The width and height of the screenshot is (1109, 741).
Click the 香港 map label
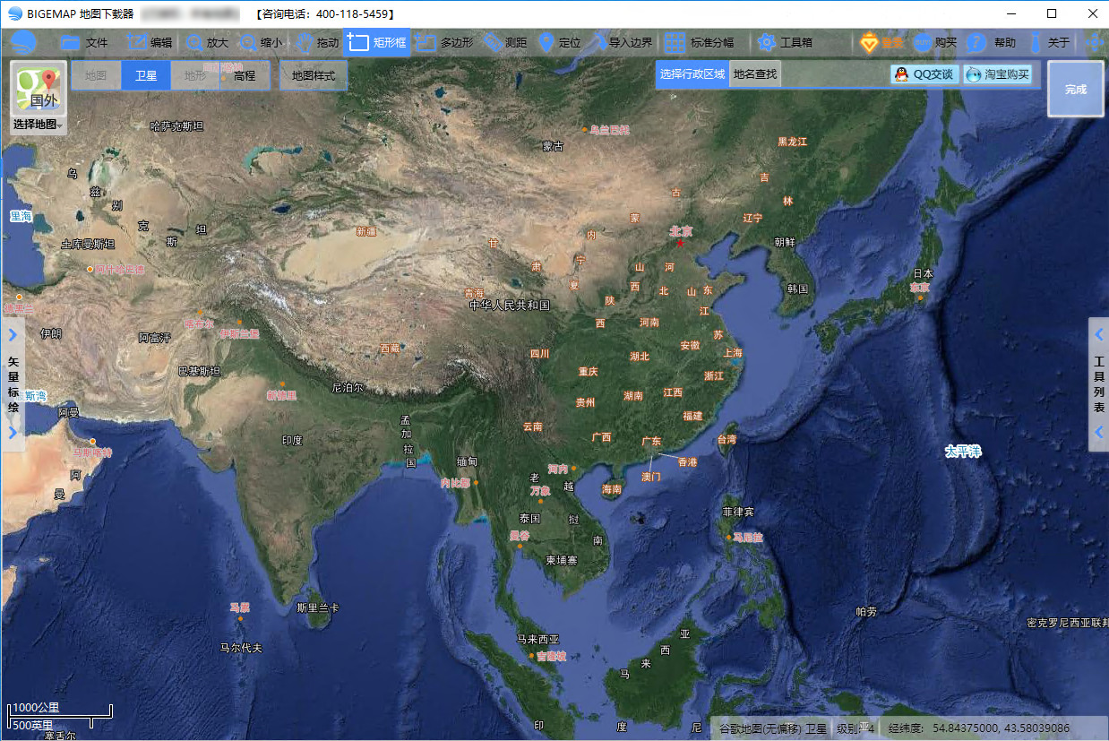[x=687, y=462]
